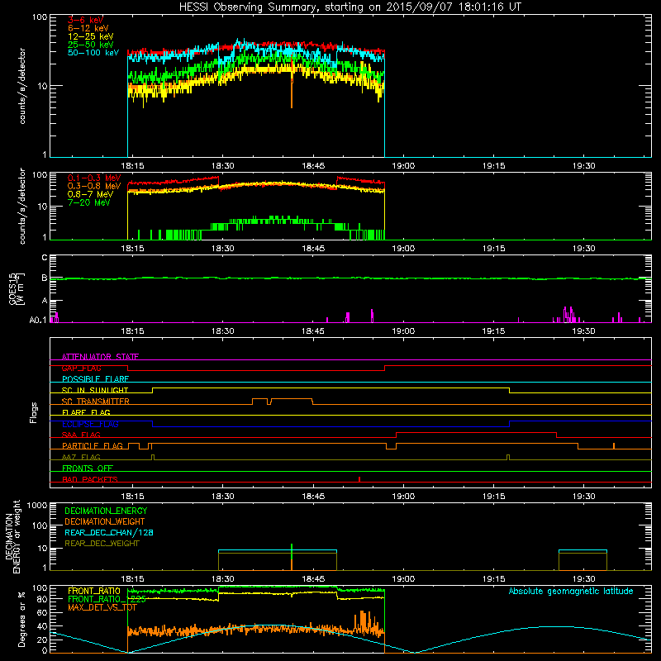Viewport: 661px width, 661px height.
Task: Select the 3-6 keV legend label
Action: point(86,20)
